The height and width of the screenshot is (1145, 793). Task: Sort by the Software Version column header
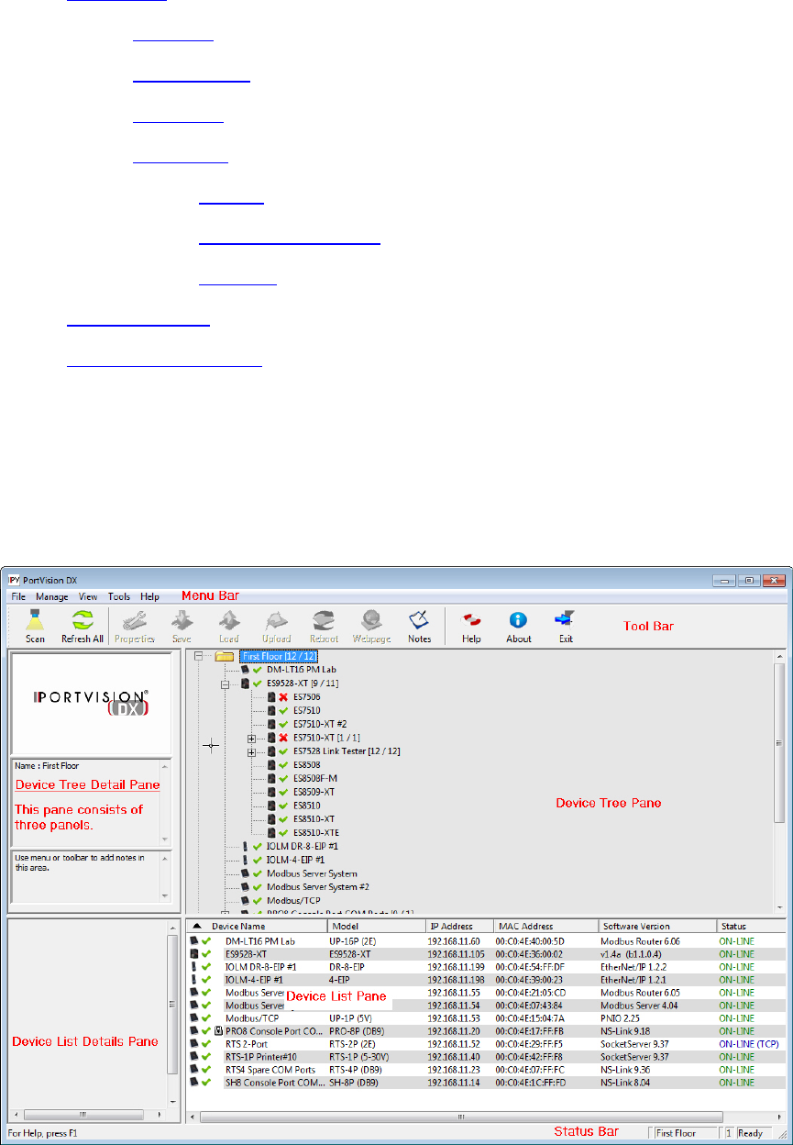tap(657, 926)
